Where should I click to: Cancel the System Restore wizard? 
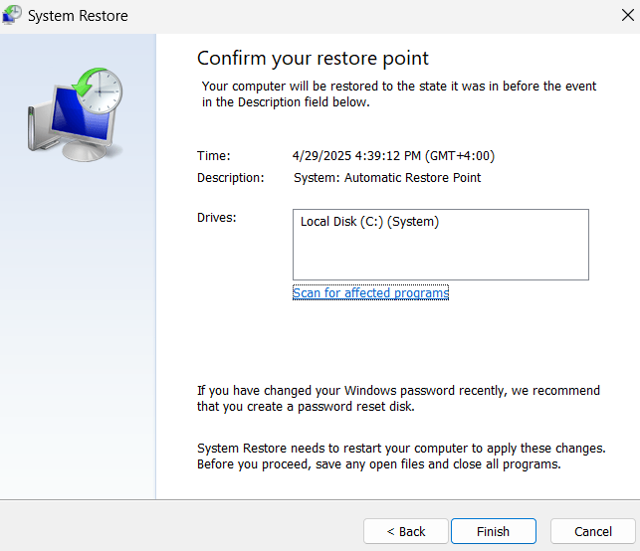(x=593, y=531)
